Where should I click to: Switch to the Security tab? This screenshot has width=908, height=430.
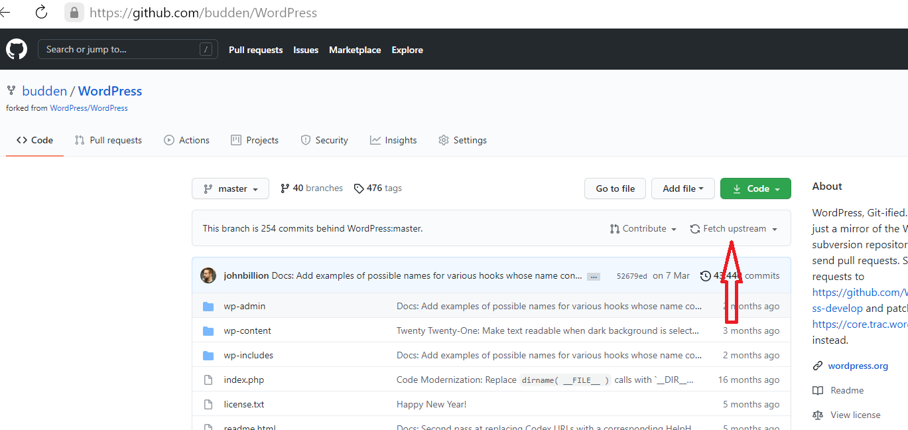(x=324, y=140)
